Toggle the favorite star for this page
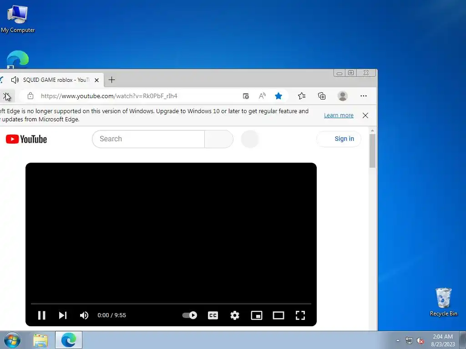The width and height of the screenshot is (466, 349). coord(278,96)
